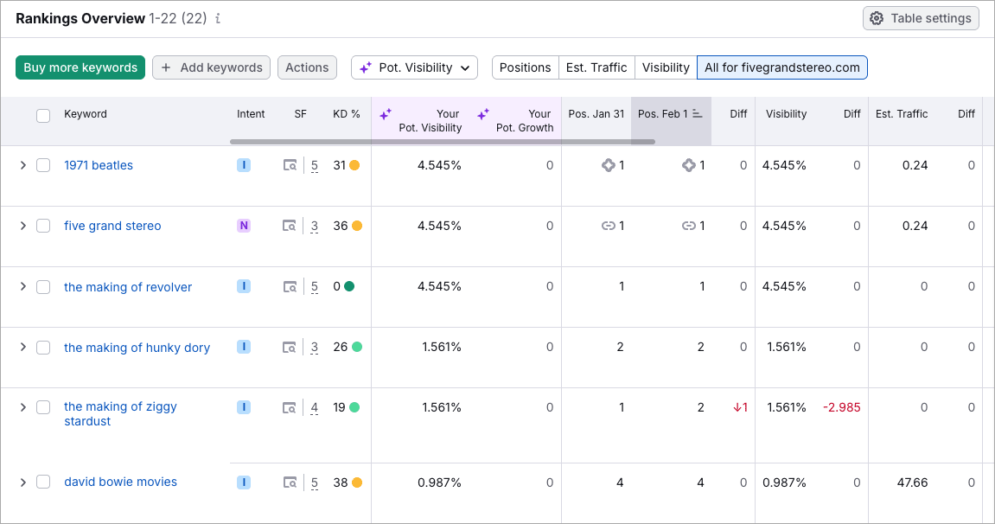Click sitelinks icon in five grand stereo Pos. Feb 1
The height and width of the screenshot is (524, 995).
689,226
